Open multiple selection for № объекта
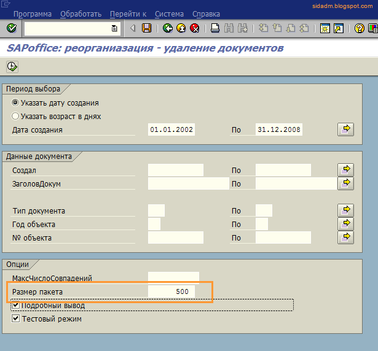This screenshot has width=378, height=351. click(x=345, y=237)
